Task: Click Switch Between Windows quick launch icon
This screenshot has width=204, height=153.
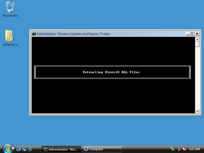Action: click(24, 149)
